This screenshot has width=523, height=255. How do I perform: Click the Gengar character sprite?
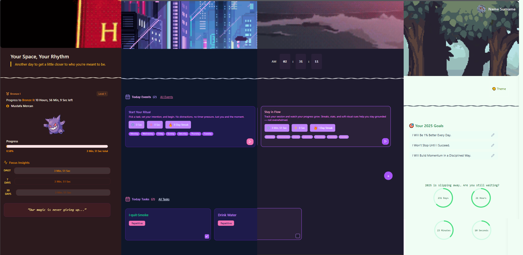click(x=54, y=125)
